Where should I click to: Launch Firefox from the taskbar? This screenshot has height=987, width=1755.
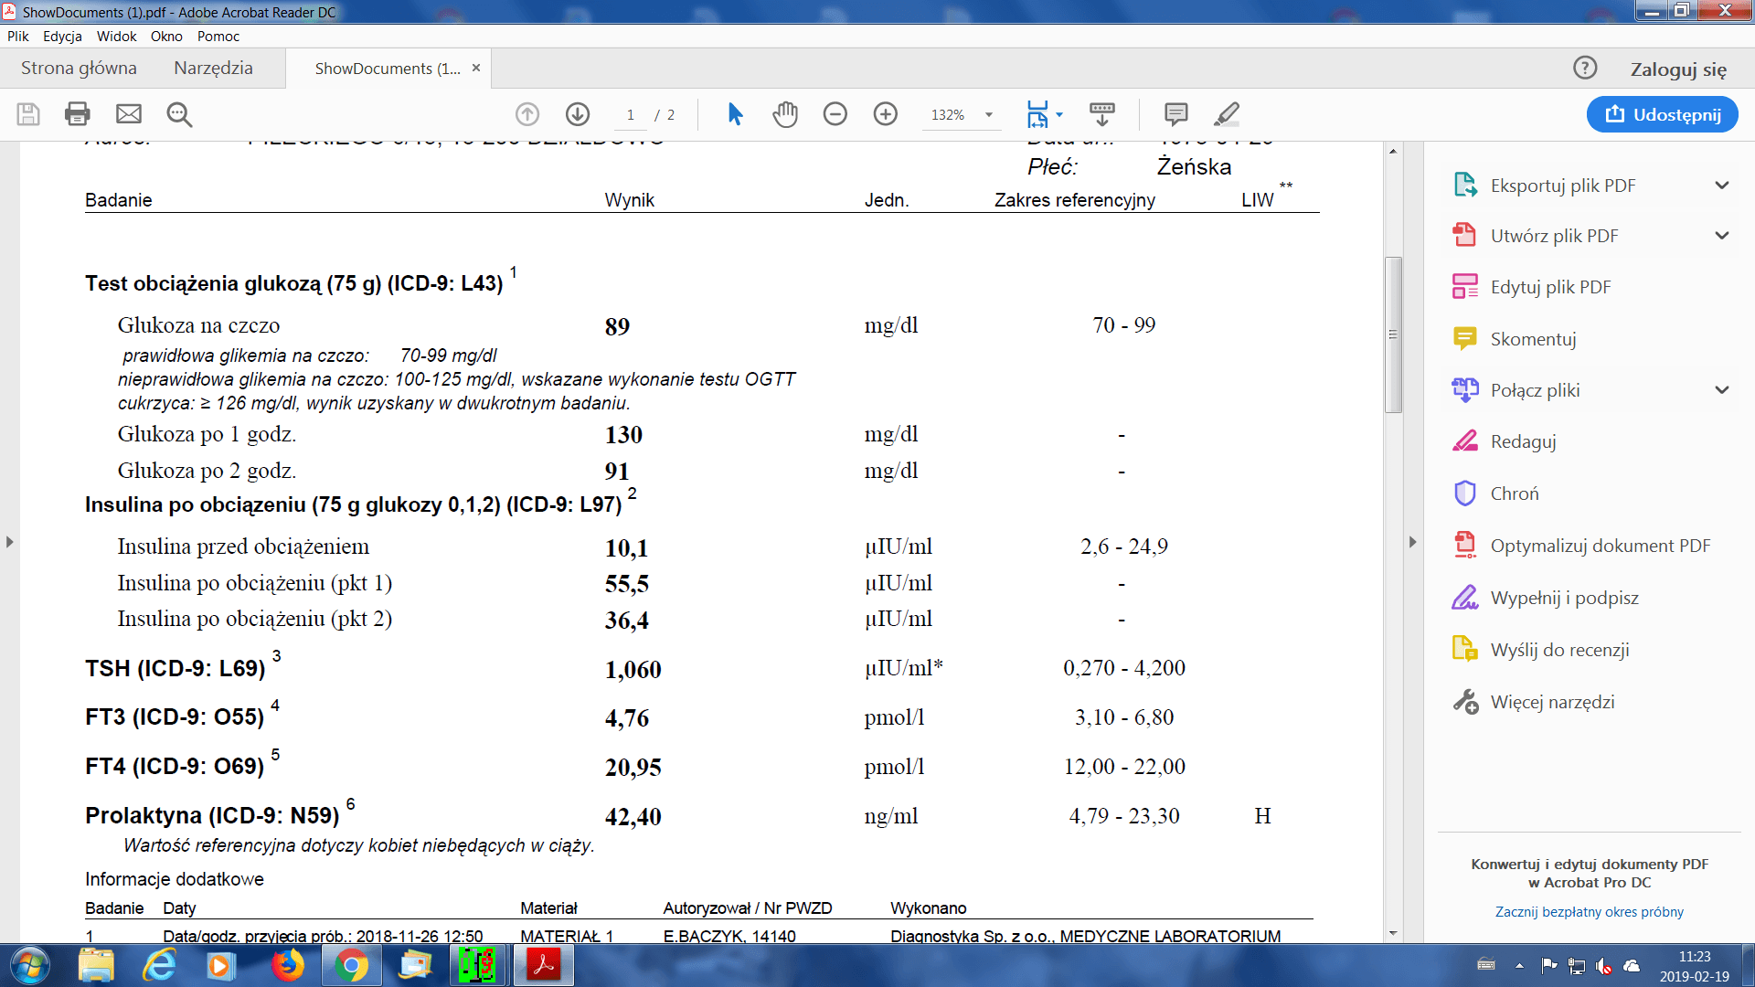coord(287,965)
